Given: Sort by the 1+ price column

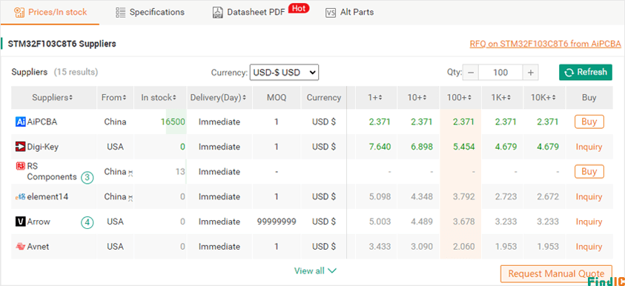Looking at the screenshot, I should pos(375,98).
